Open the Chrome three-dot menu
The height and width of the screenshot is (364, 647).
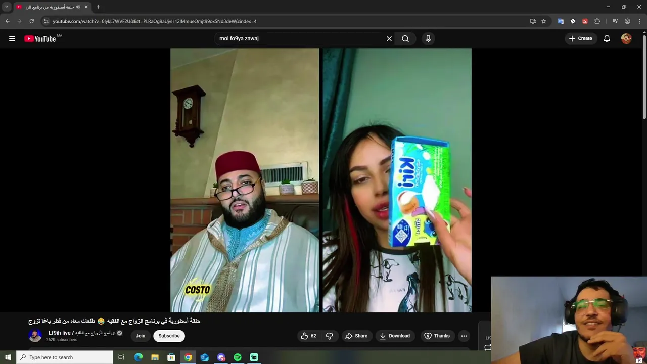639,21
